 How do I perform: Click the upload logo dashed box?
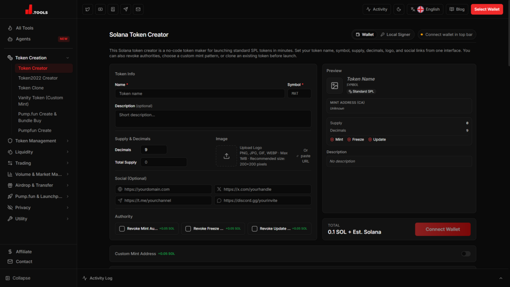(x=227, y=156)
